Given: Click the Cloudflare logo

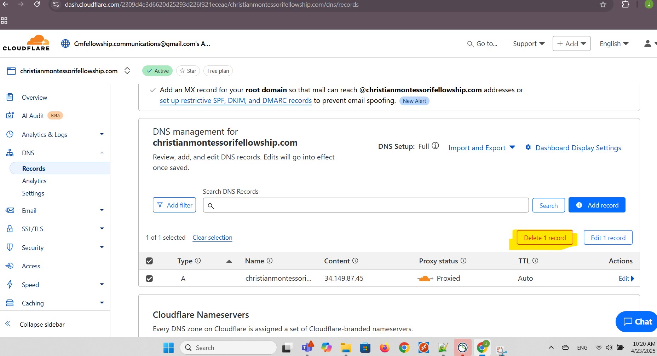Looking at the screenshot, I should click(x=26, y=43).
